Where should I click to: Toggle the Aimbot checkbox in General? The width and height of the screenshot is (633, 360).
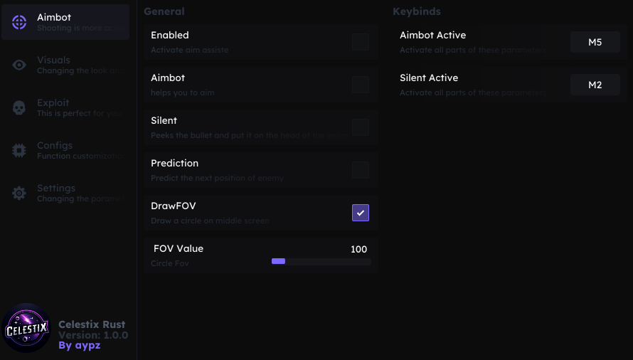click(x=361, y=85)
